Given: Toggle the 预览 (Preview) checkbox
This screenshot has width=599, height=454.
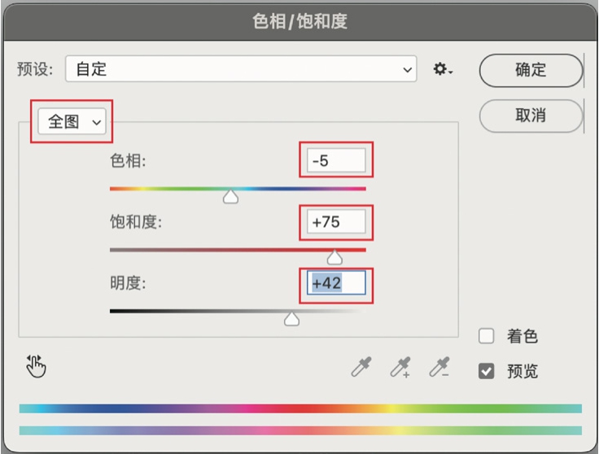Looking at the screenshot, I should tap(487, 372).
